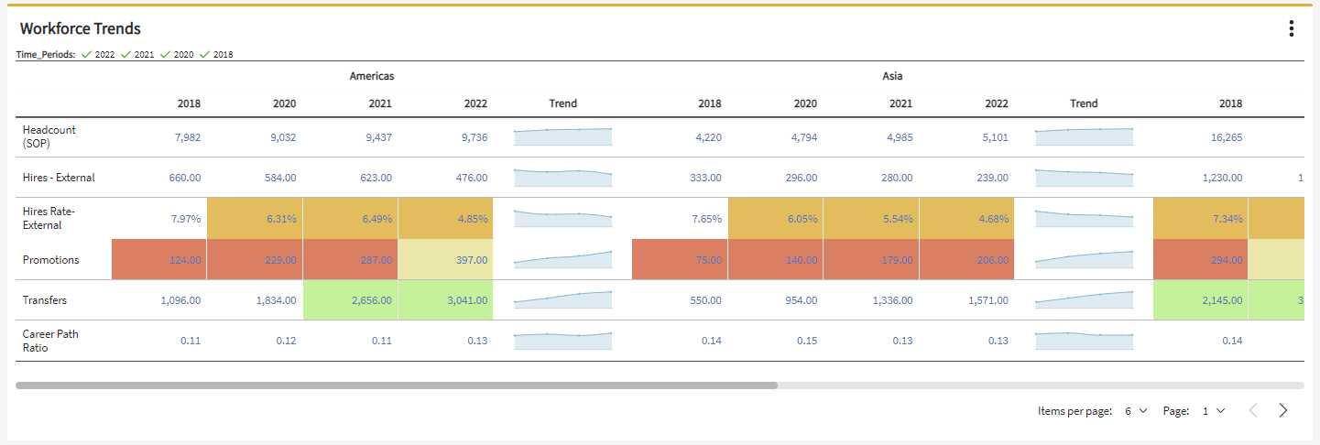Viewport: 1320px width, 445px height.
Task: Click Americas Headcount trend sparkline
Action: point(562,137)
